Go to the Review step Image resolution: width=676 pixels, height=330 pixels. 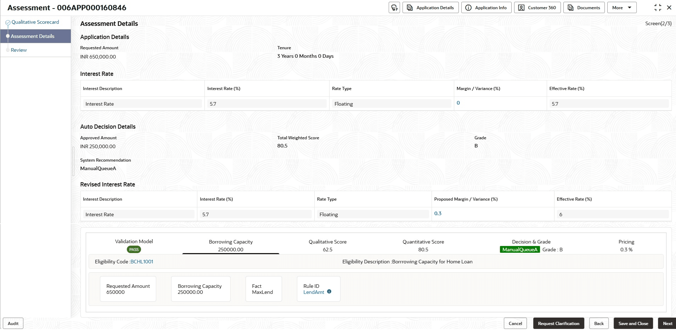19,50
